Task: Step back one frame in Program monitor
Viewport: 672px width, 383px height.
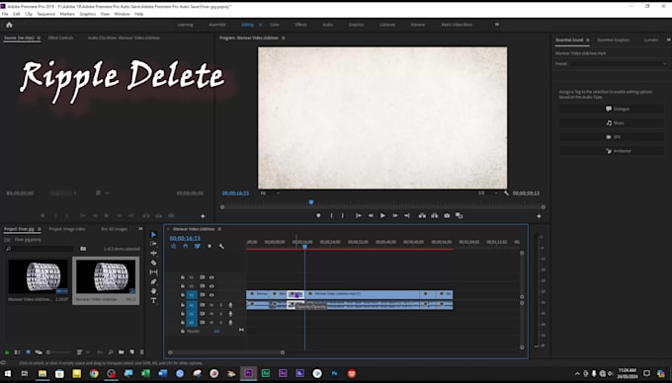Action: click(371, 215)
